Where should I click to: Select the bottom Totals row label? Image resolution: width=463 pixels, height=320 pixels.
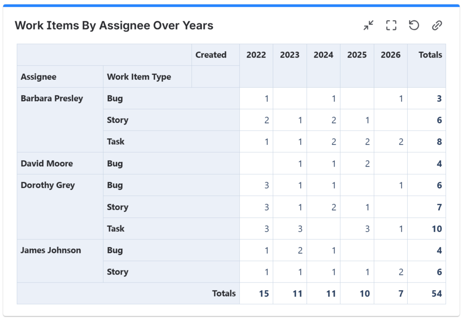(x=224, y=293)
